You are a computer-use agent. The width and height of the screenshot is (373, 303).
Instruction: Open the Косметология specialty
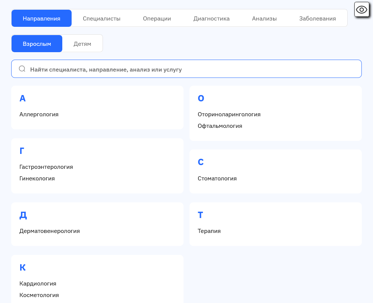pyautogui.click(x=39, y=295)
